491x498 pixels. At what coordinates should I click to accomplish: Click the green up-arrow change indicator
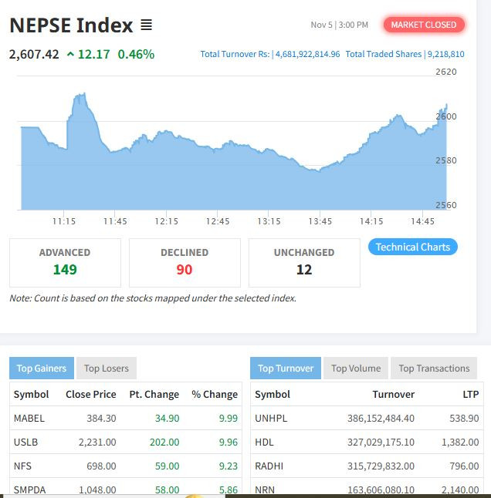(71, 54)
